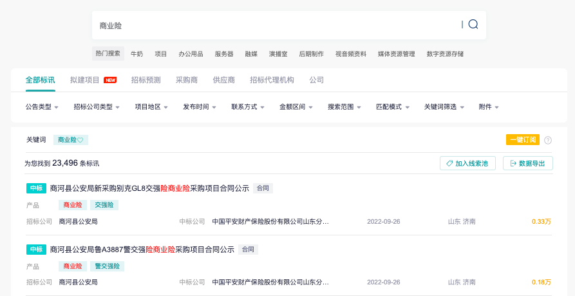Open the 招标代理机构 tab

tap(272, 80)
